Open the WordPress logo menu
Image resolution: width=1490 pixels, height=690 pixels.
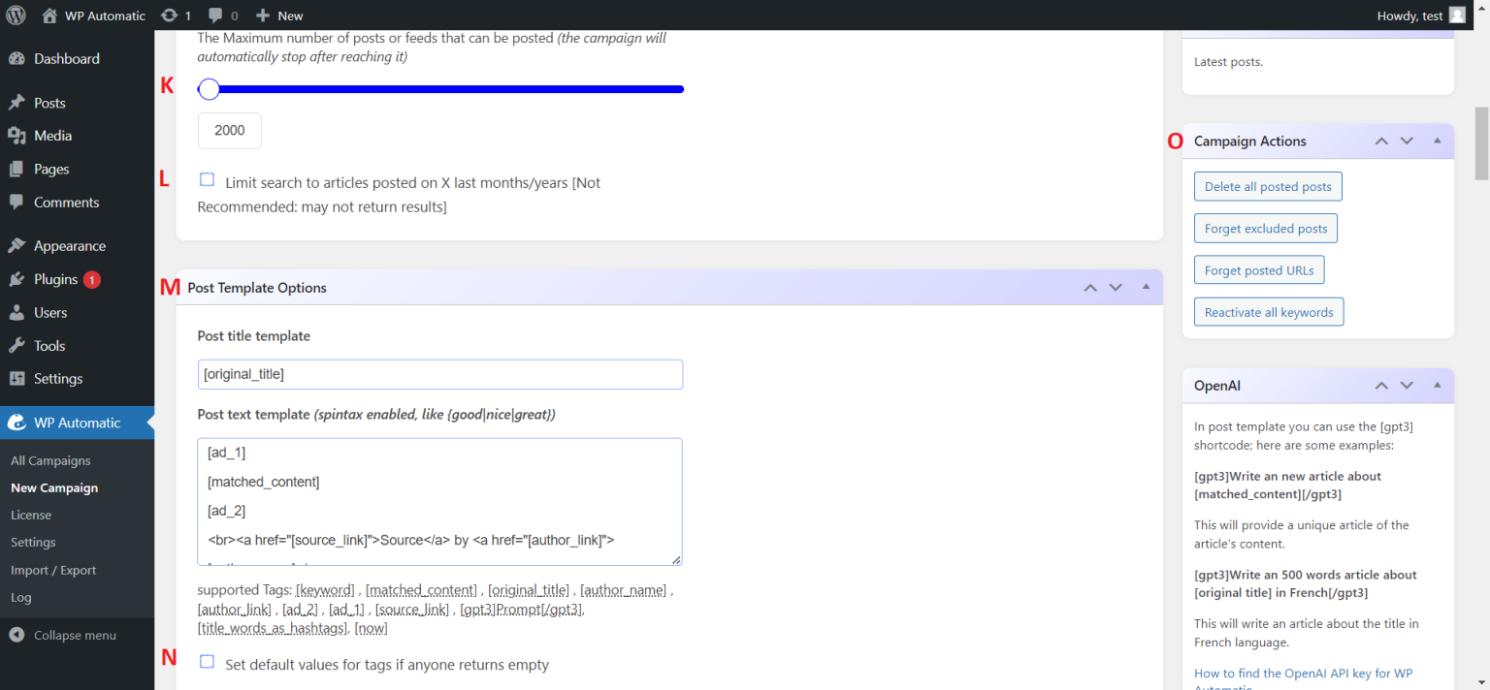point(15,15)
